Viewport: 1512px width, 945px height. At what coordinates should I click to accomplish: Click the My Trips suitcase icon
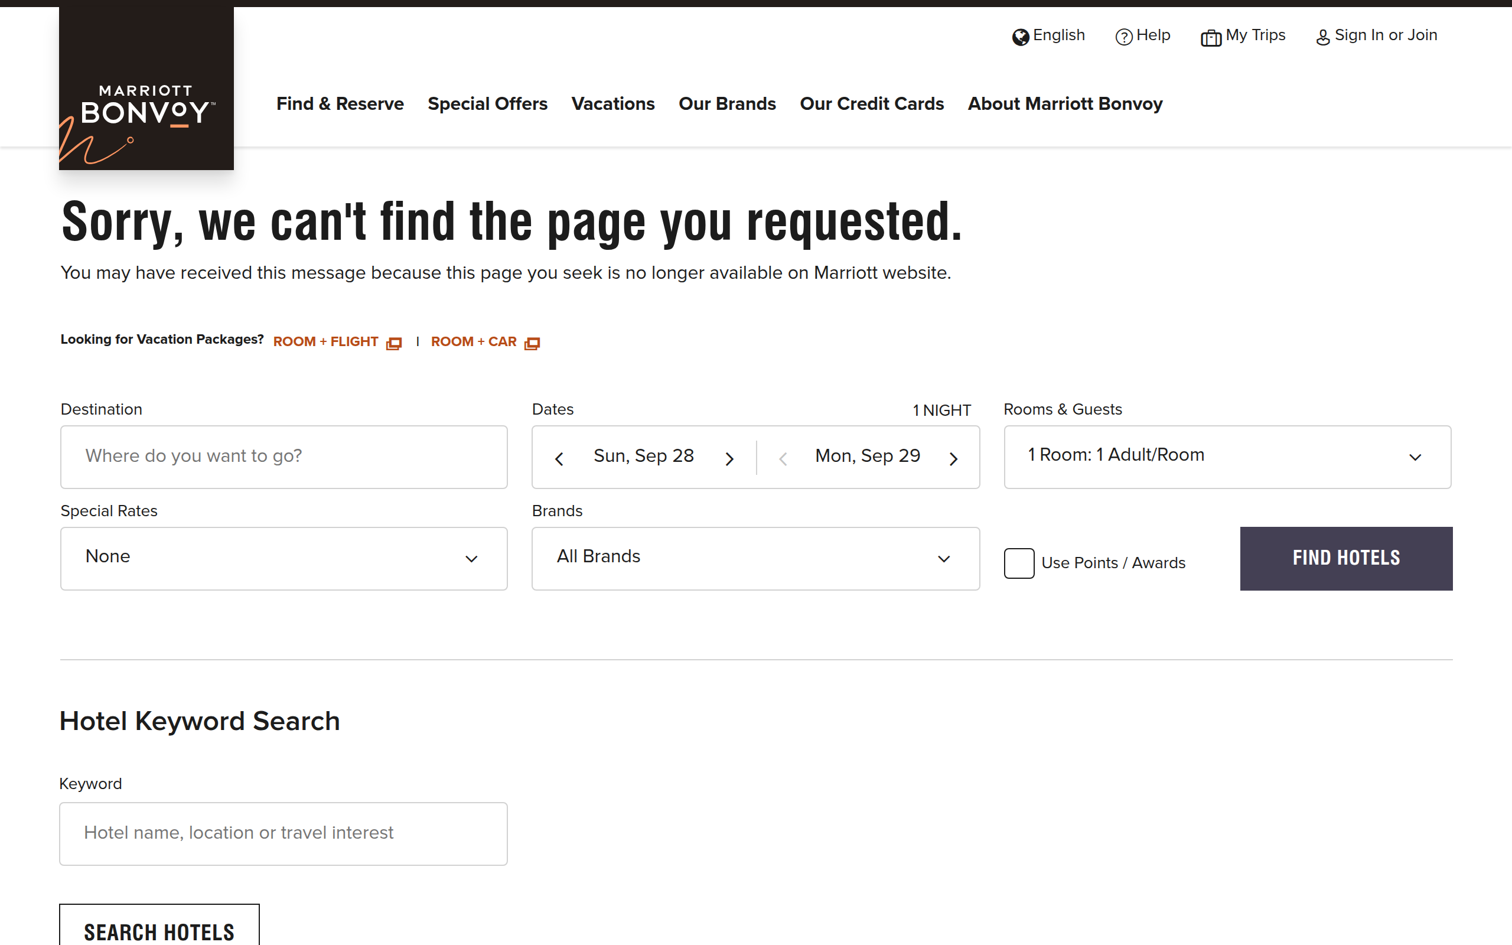[1210, 38]
